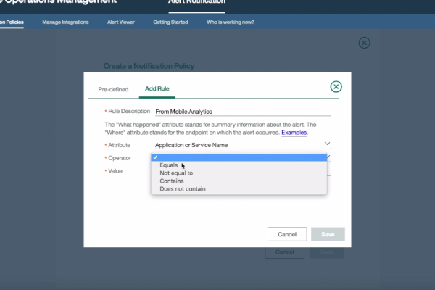
Task: Open the Add Rule tab
Action: (x=157, y=88)
